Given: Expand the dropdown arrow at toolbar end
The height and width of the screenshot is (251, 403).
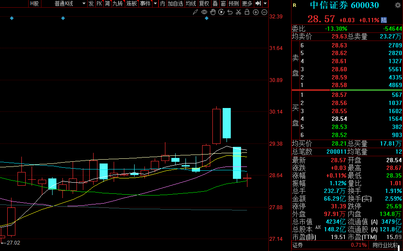Looking at the screenshot, I should point(265,3).
